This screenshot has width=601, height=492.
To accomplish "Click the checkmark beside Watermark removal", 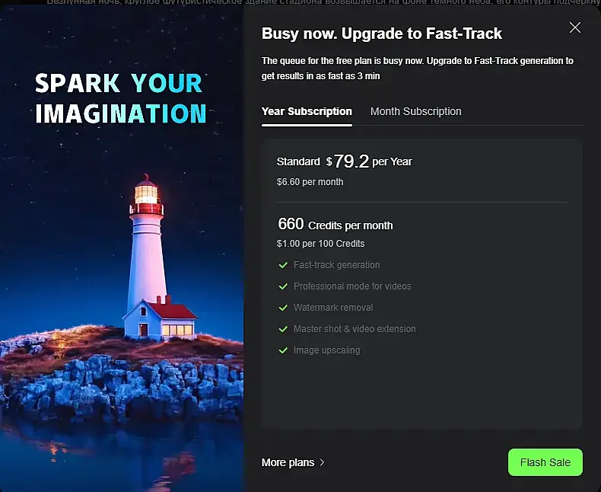I will click(x=283, y=308).
